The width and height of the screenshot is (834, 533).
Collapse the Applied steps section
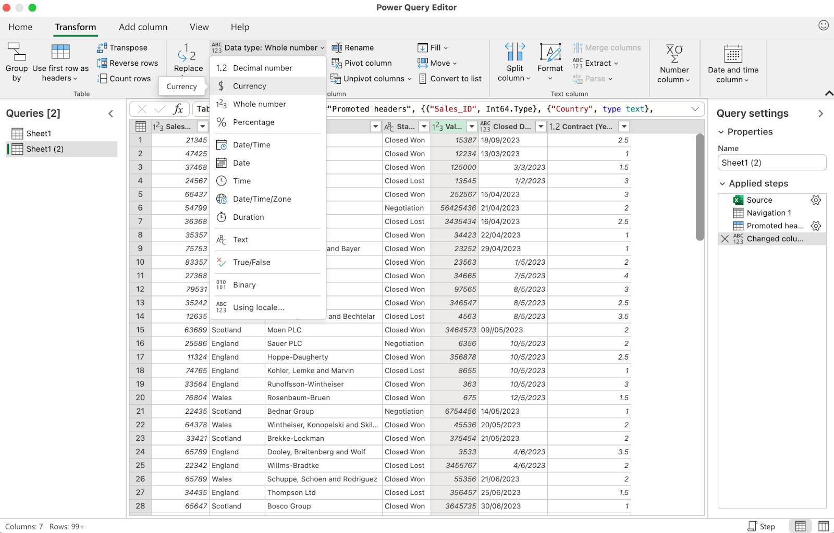coord(722,183)
